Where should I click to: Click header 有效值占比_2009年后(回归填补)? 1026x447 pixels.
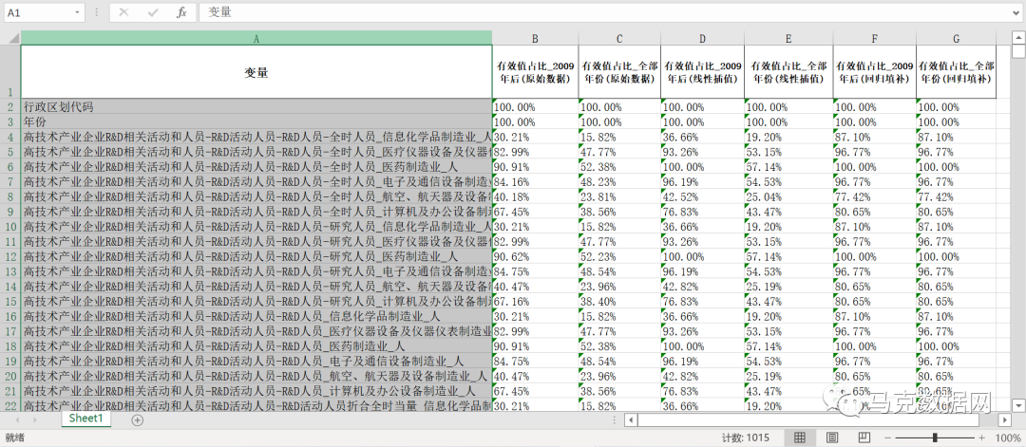point(875,72)
